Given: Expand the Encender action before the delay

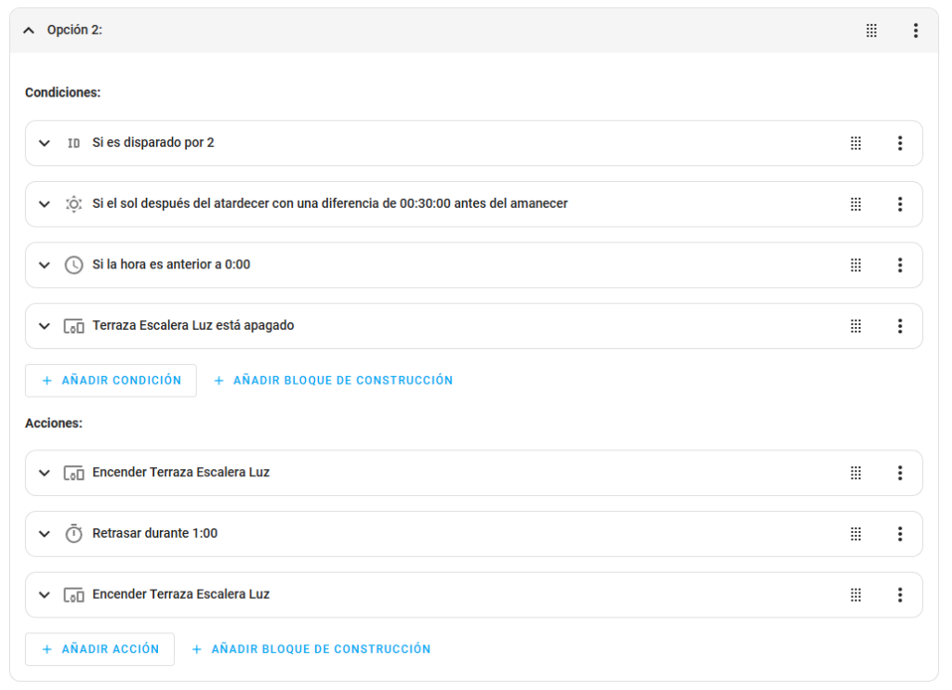Looking at the screenshot, I should 45,473.
